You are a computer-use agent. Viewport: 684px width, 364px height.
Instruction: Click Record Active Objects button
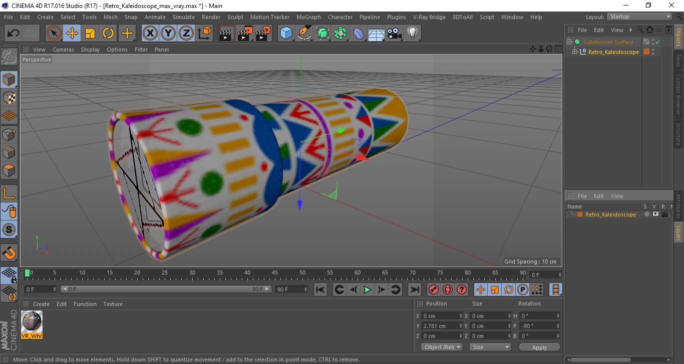pos(434,289)
